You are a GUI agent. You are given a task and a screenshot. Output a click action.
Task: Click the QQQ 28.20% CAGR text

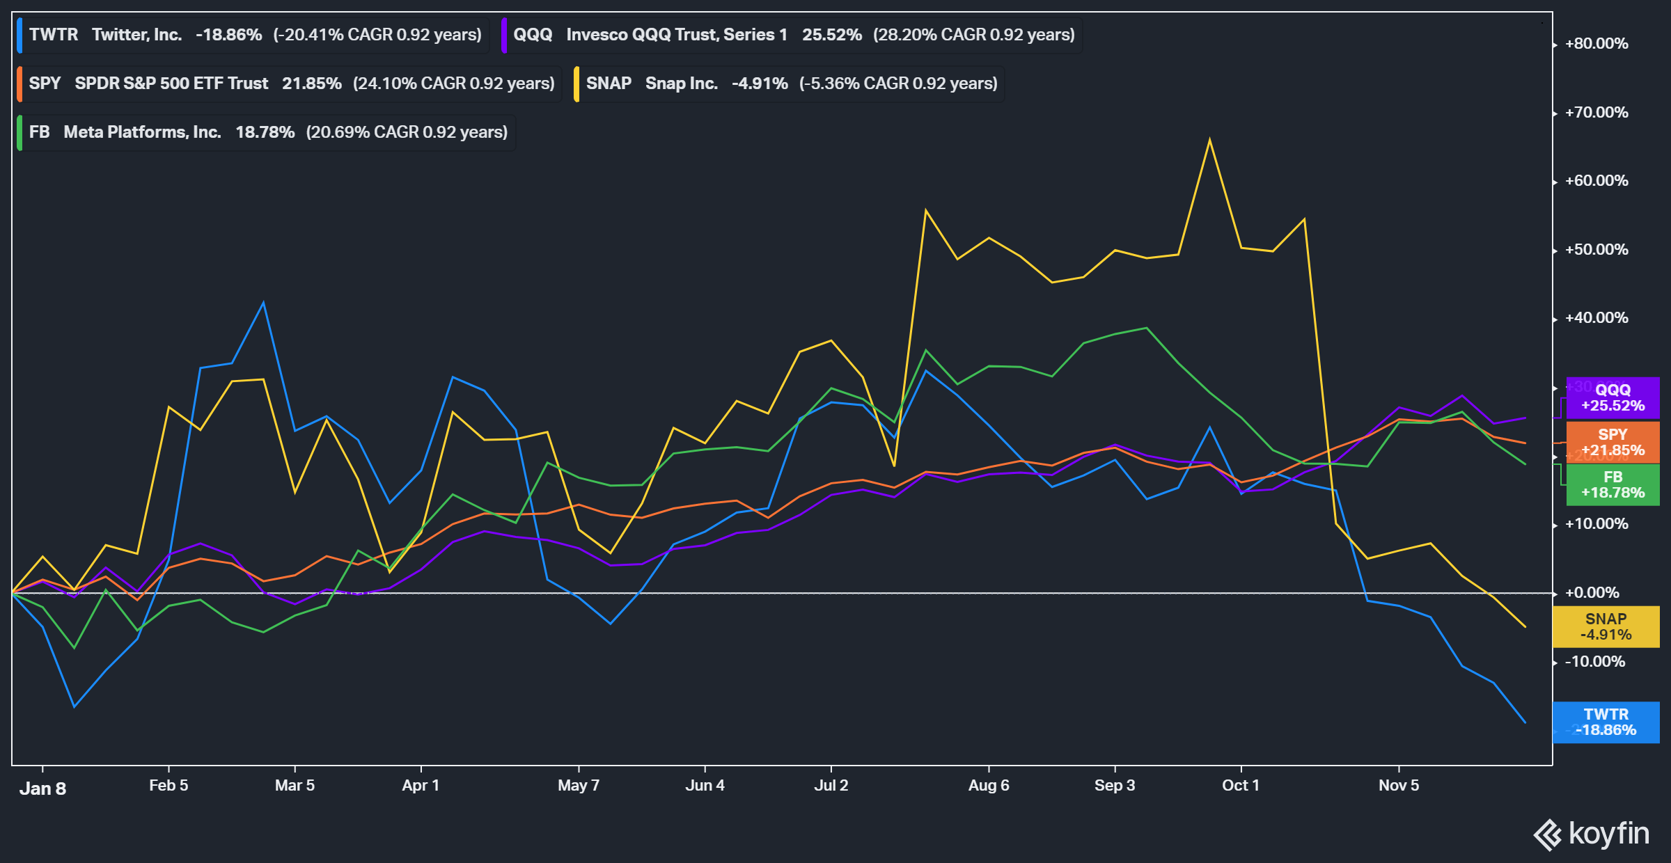coord(974,35)
